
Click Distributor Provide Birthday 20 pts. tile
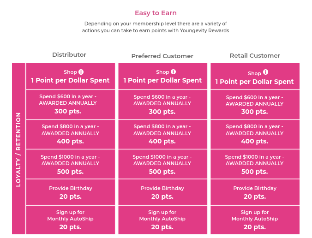(71, 192)
